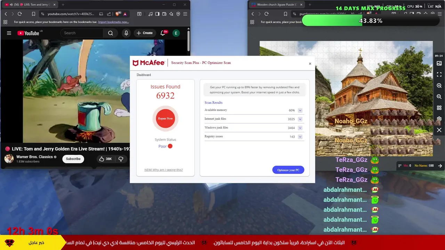Open Leo AI sparkle icon in YouTube browser toolbar
The width and height of the screenshot is (445, 250).
click(x=171, y=14)
